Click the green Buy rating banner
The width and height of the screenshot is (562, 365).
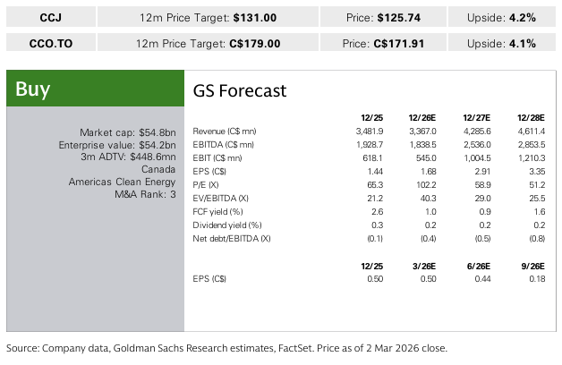95,89
